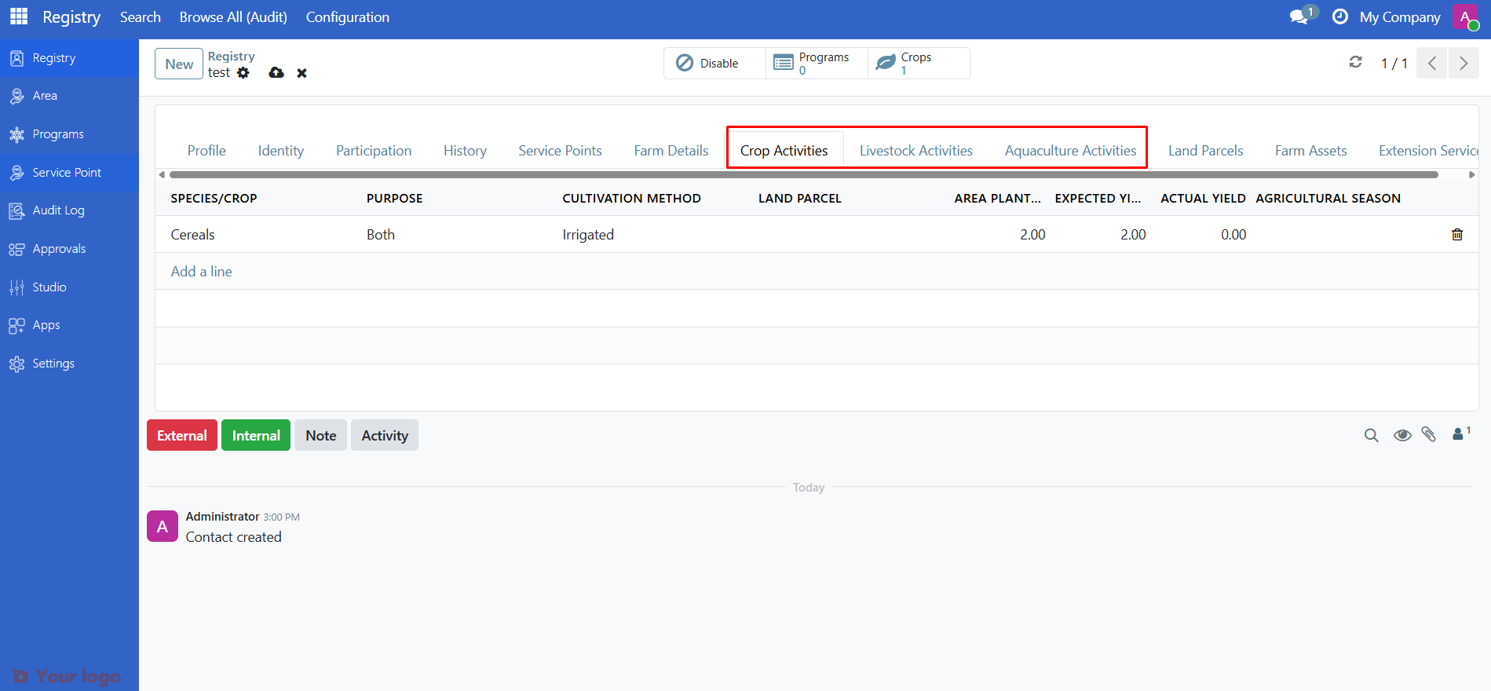Discard changes with the X icon
Screen dimensions: 1491x691
click(x=301, y=73)
